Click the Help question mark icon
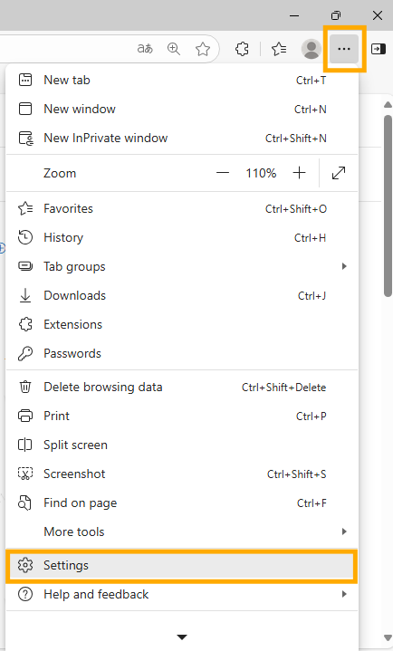This screenshot has height=651, width=393. 25,594
